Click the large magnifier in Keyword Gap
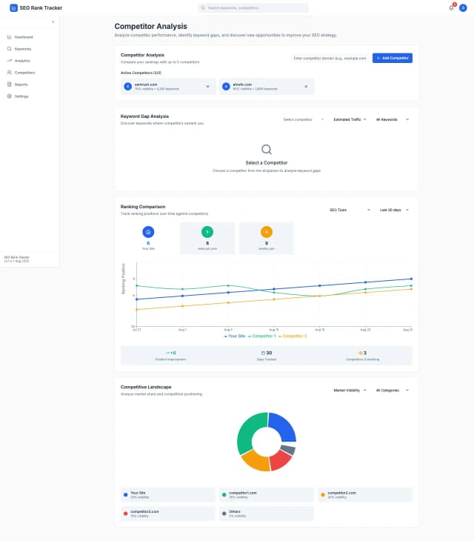The width and height of the screenshot is (474, 541). coord(267,150)
